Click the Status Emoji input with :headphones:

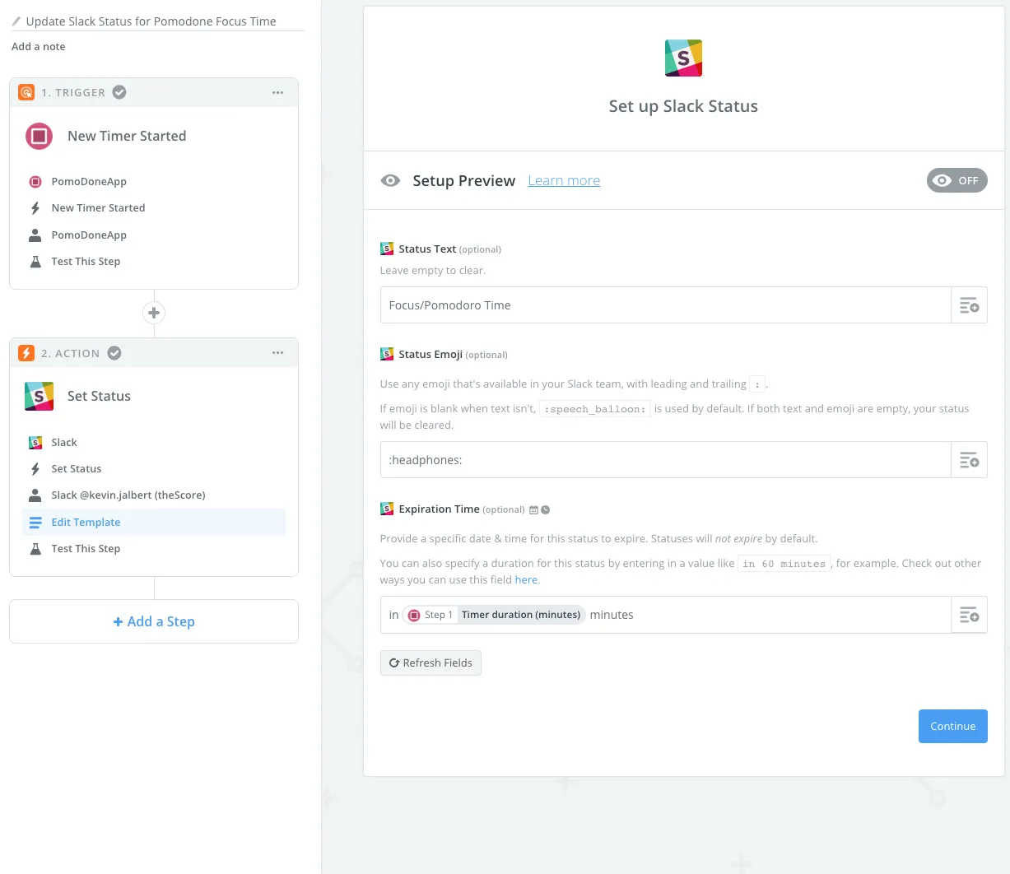pos(666,460)
